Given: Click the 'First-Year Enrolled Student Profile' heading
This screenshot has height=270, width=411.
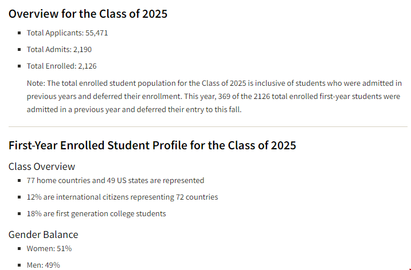Looking at the screenshot, I should pos(152,145).
